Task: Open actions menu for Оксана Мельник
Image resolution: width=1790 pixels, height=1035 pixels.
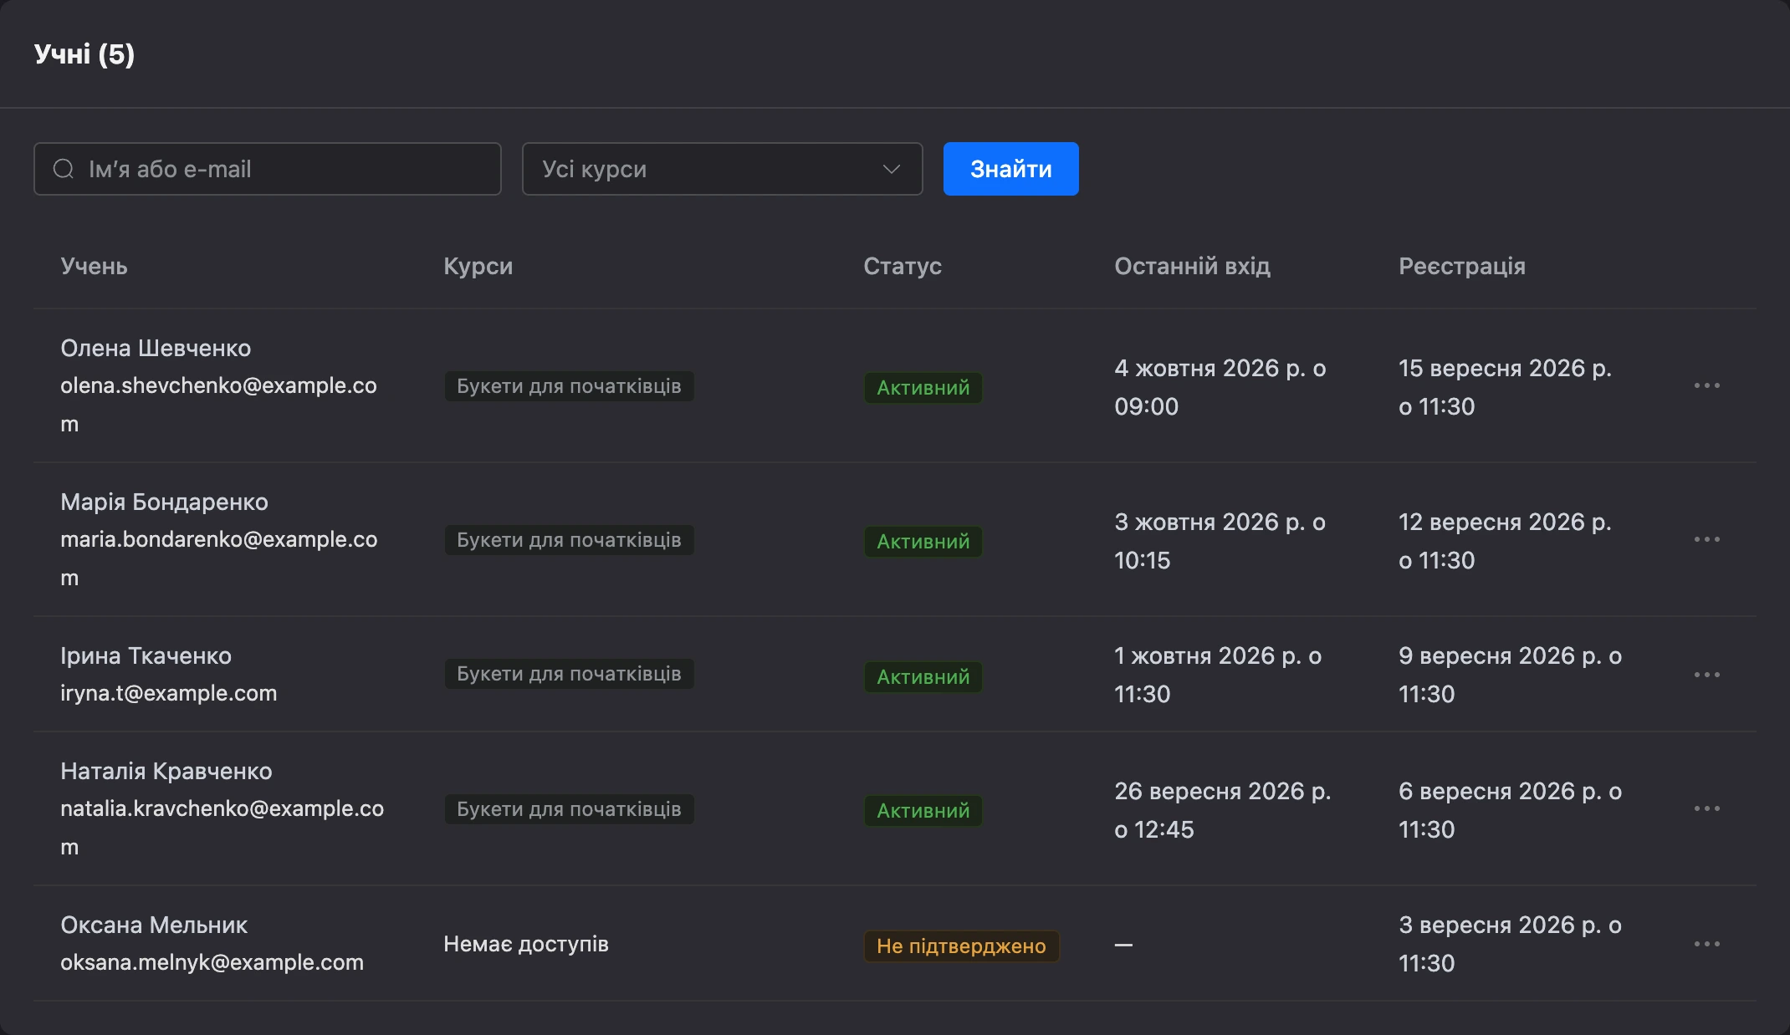Action: [x=1706, y=944]
